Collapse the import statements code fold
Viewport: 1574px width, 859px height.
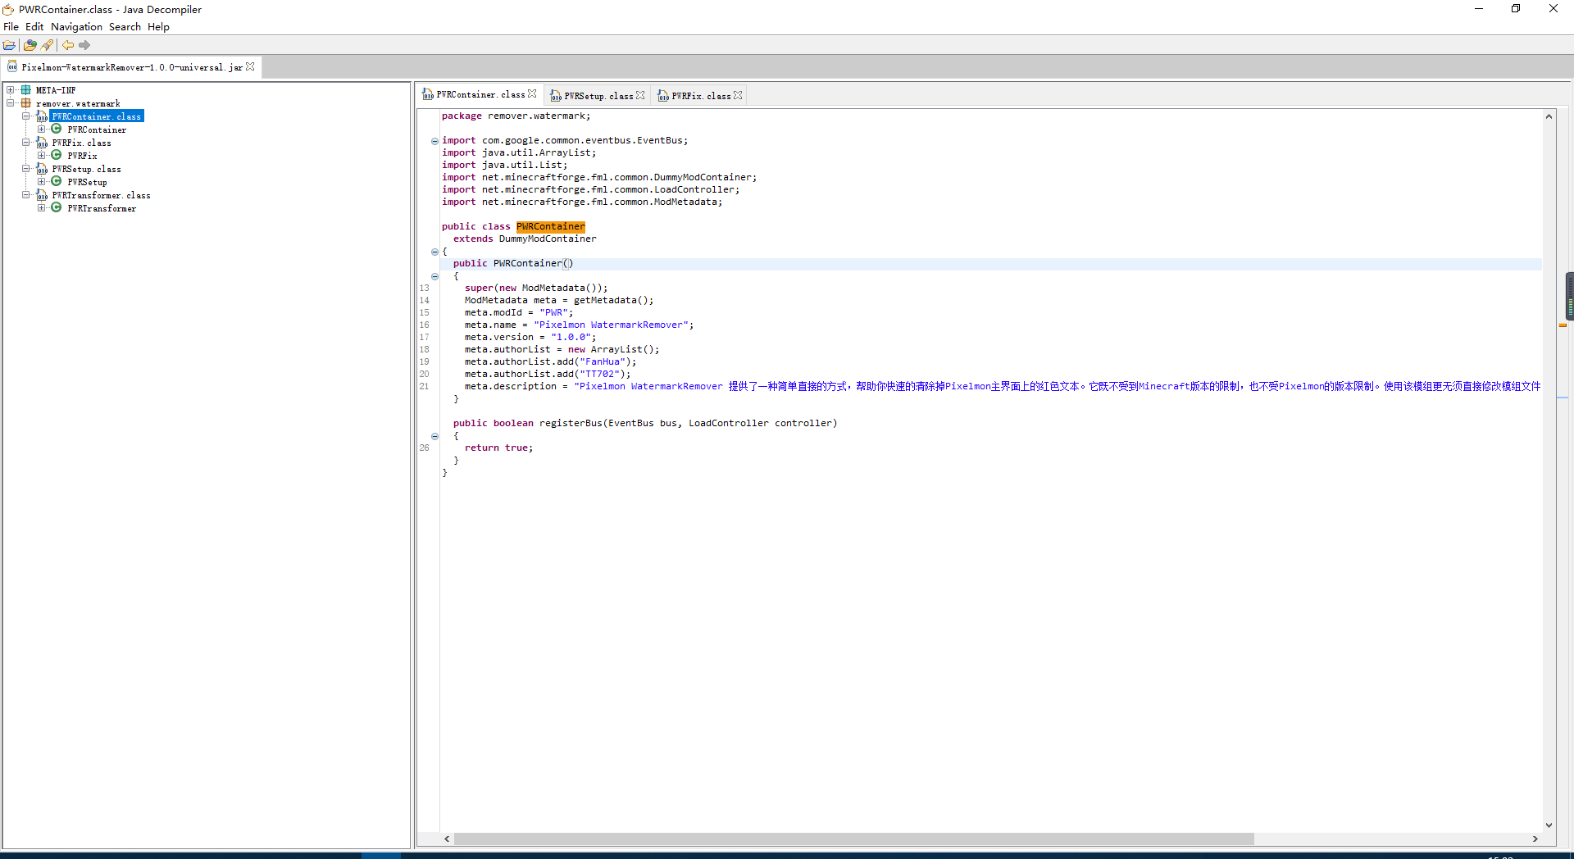click(x=434, y=141)
